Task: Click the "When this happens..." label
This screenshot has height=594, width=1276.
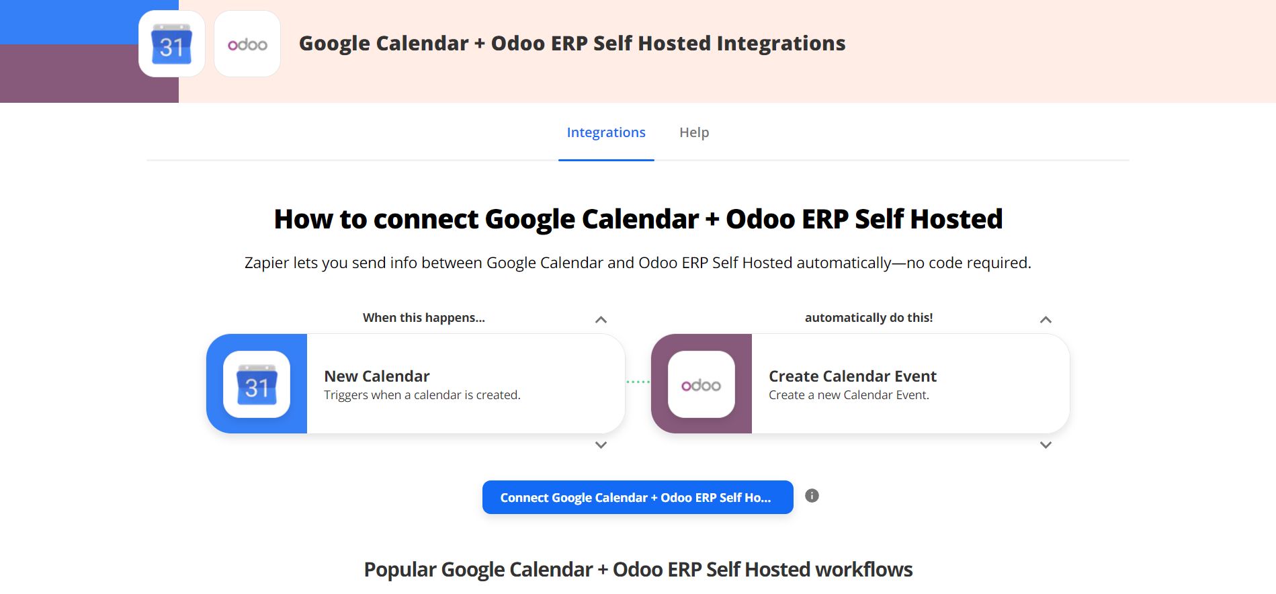Action: [424, 318]
